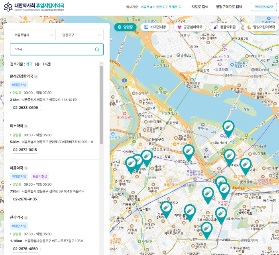Click the 1.18km distance label
279x255 pixels.
[16, 241]
